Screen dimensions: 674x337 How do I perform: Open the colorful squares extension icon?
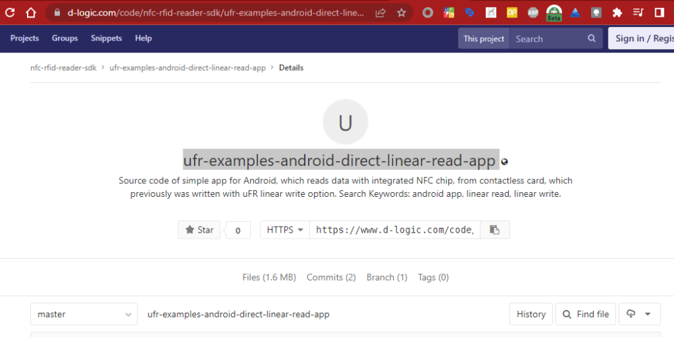coord(449,13)
